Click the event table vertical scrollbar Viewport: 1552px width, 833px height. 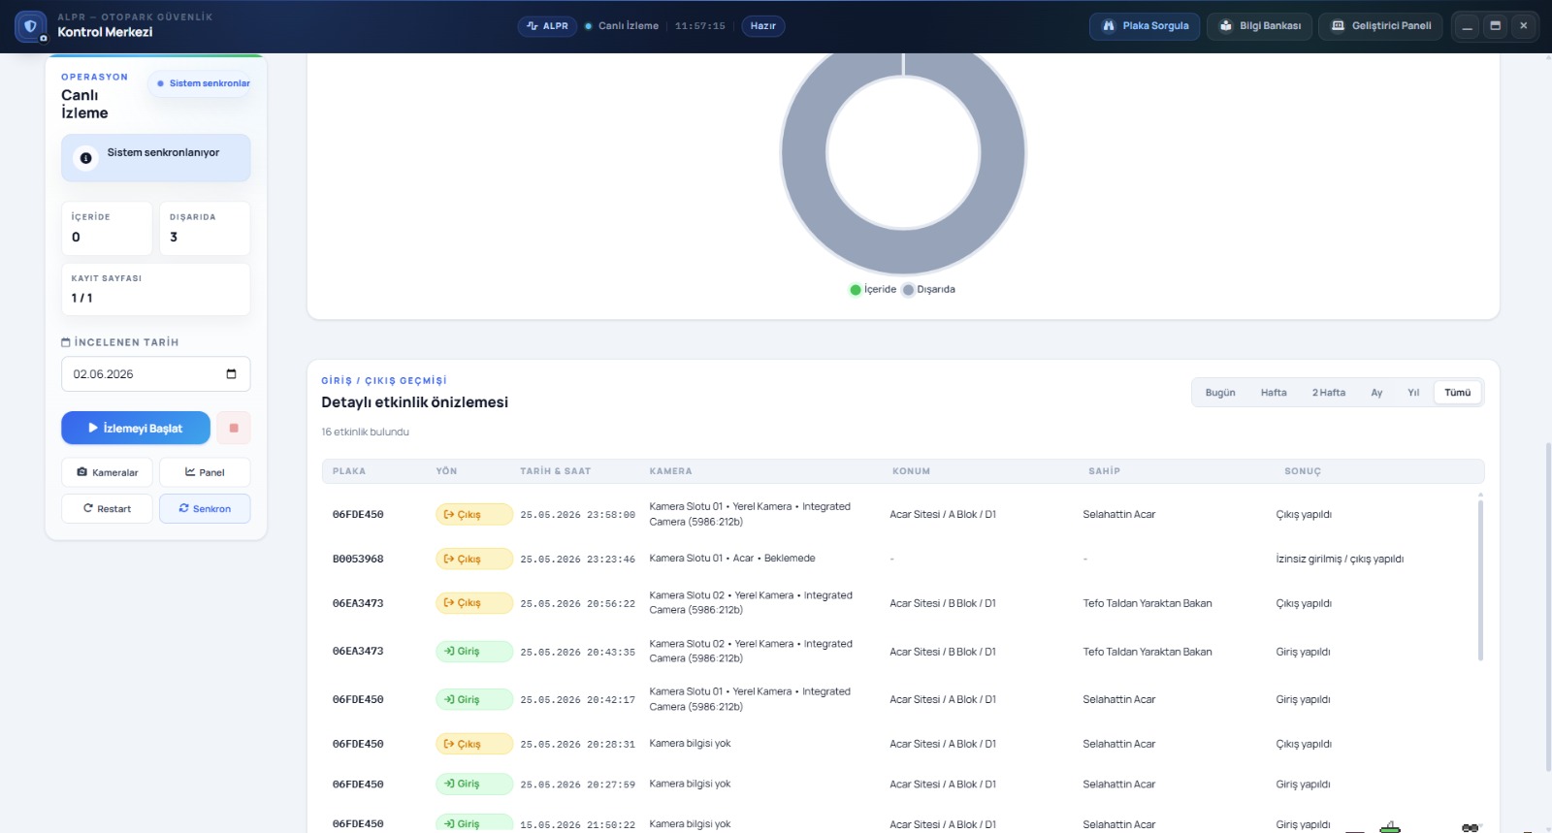pos(1480,578)
